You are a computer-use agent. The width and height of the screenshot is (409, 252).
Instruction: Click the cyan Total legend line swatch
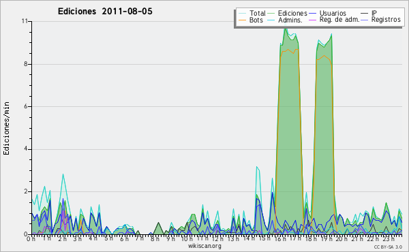242,14
